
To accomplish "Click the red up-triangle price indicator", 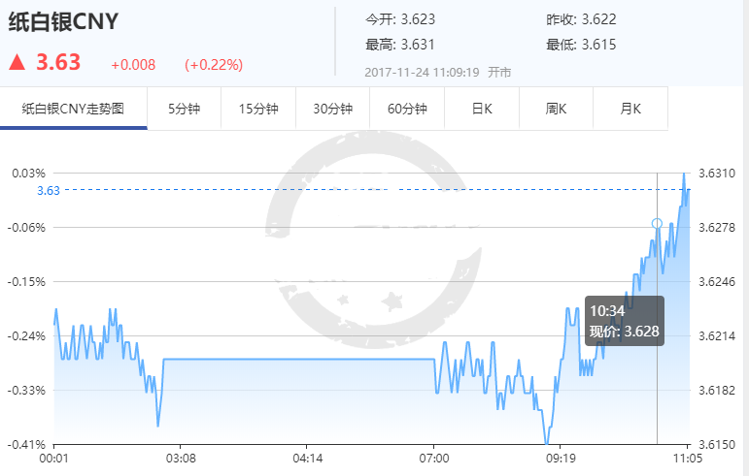I will [17, 63].
